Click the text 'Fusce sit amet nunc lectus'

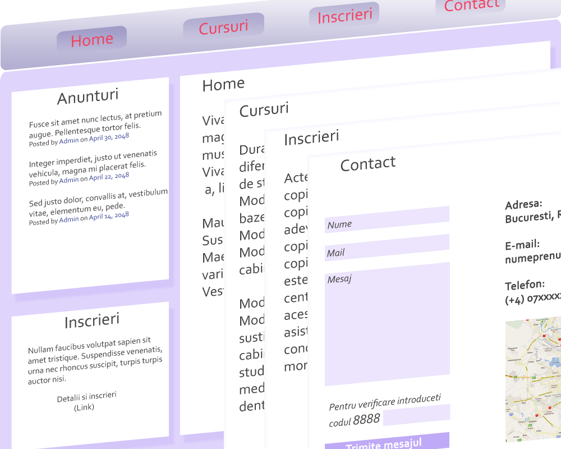point(76,121)
